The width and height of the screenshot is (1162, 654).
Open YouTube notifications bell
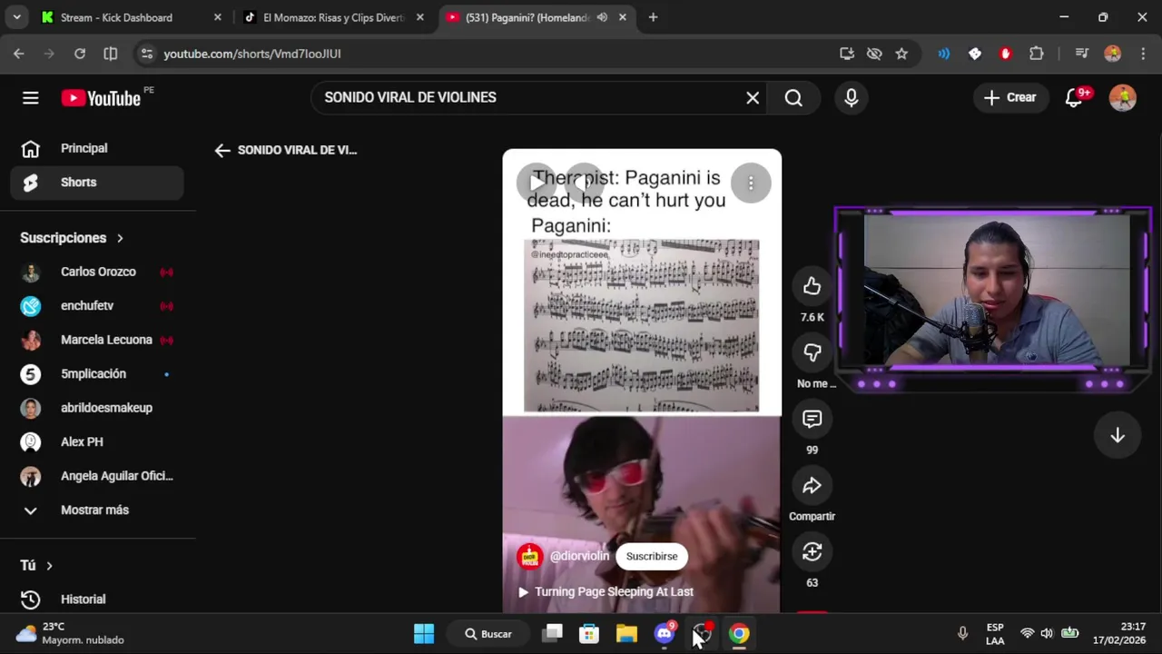pos(1075,97)
